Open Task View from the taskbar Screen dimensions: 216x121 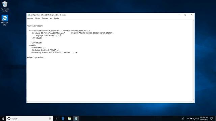click(56, 119)
